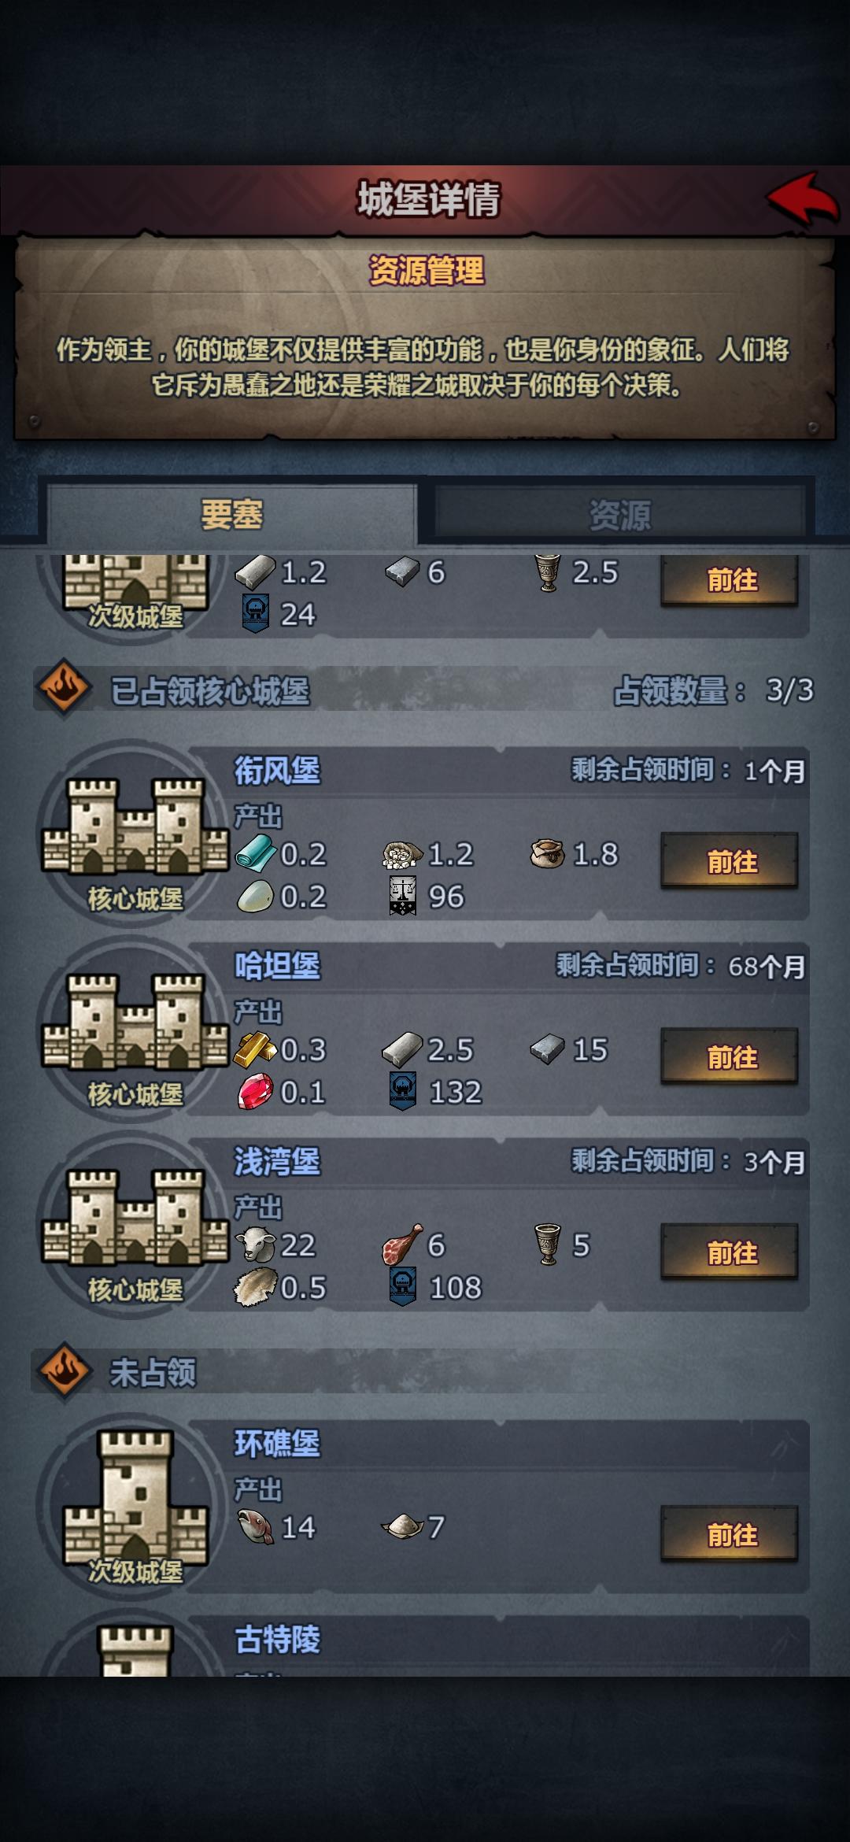The height and width of the screenshot is (1842, 850).
Task: Tap the blue cloth roll icon
Action: coord(256,853)
